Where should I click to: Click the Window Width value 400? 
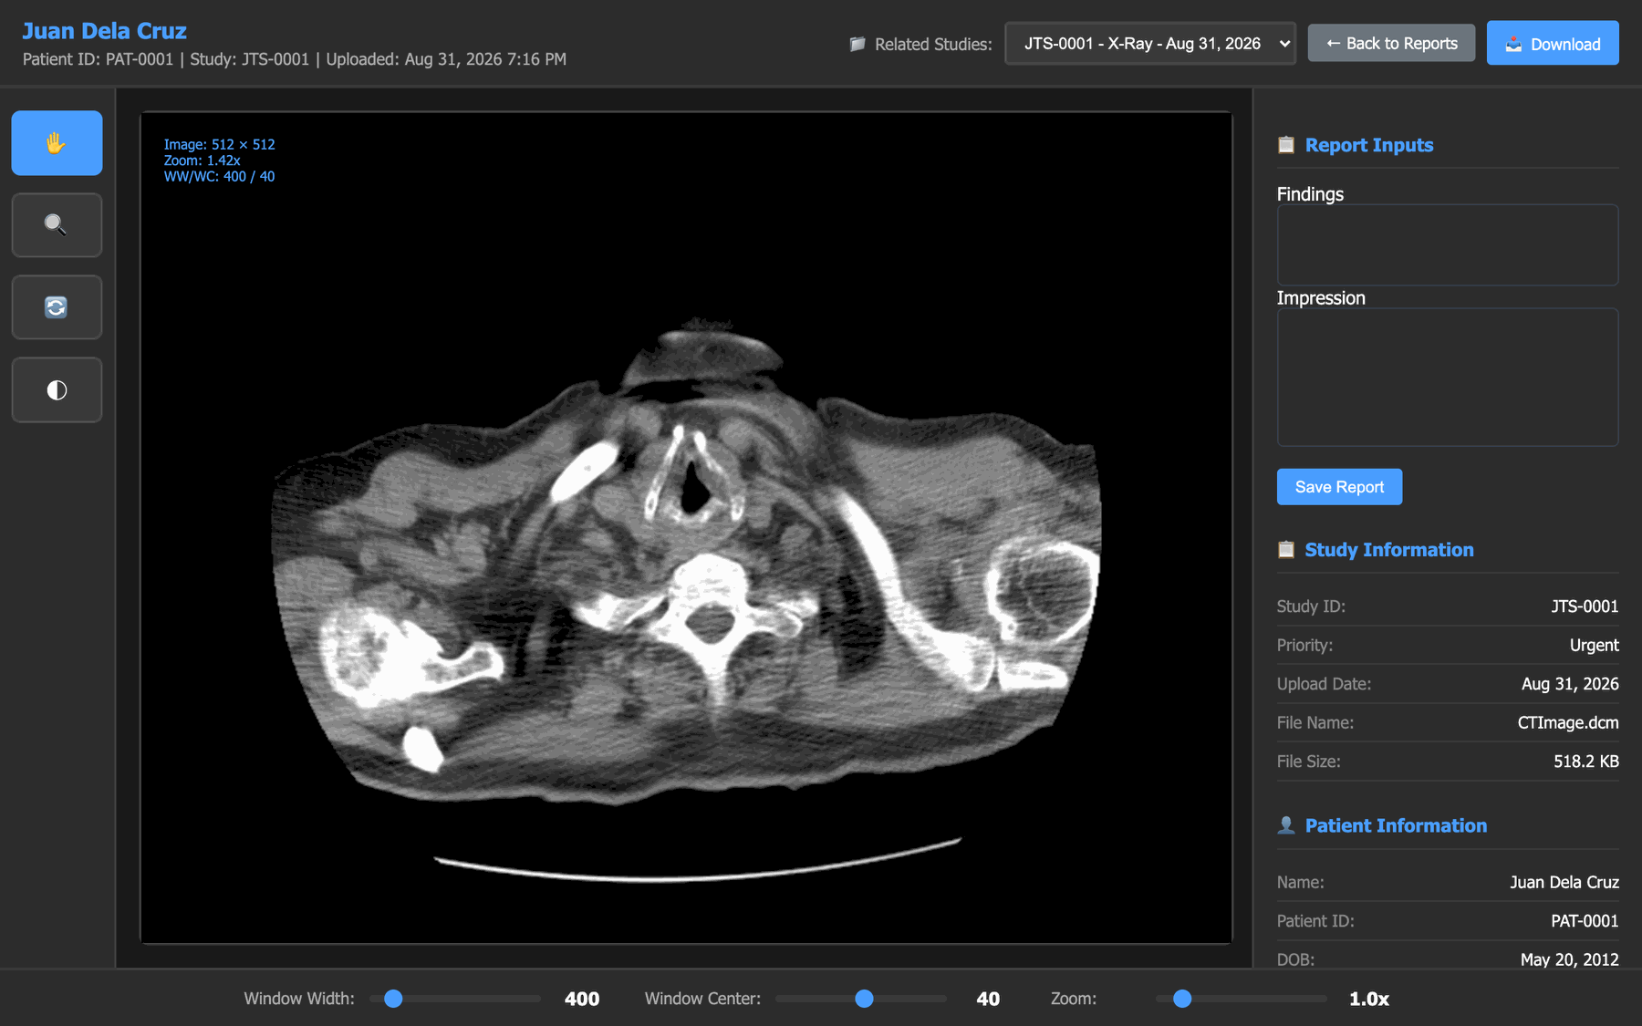point(582,999)
